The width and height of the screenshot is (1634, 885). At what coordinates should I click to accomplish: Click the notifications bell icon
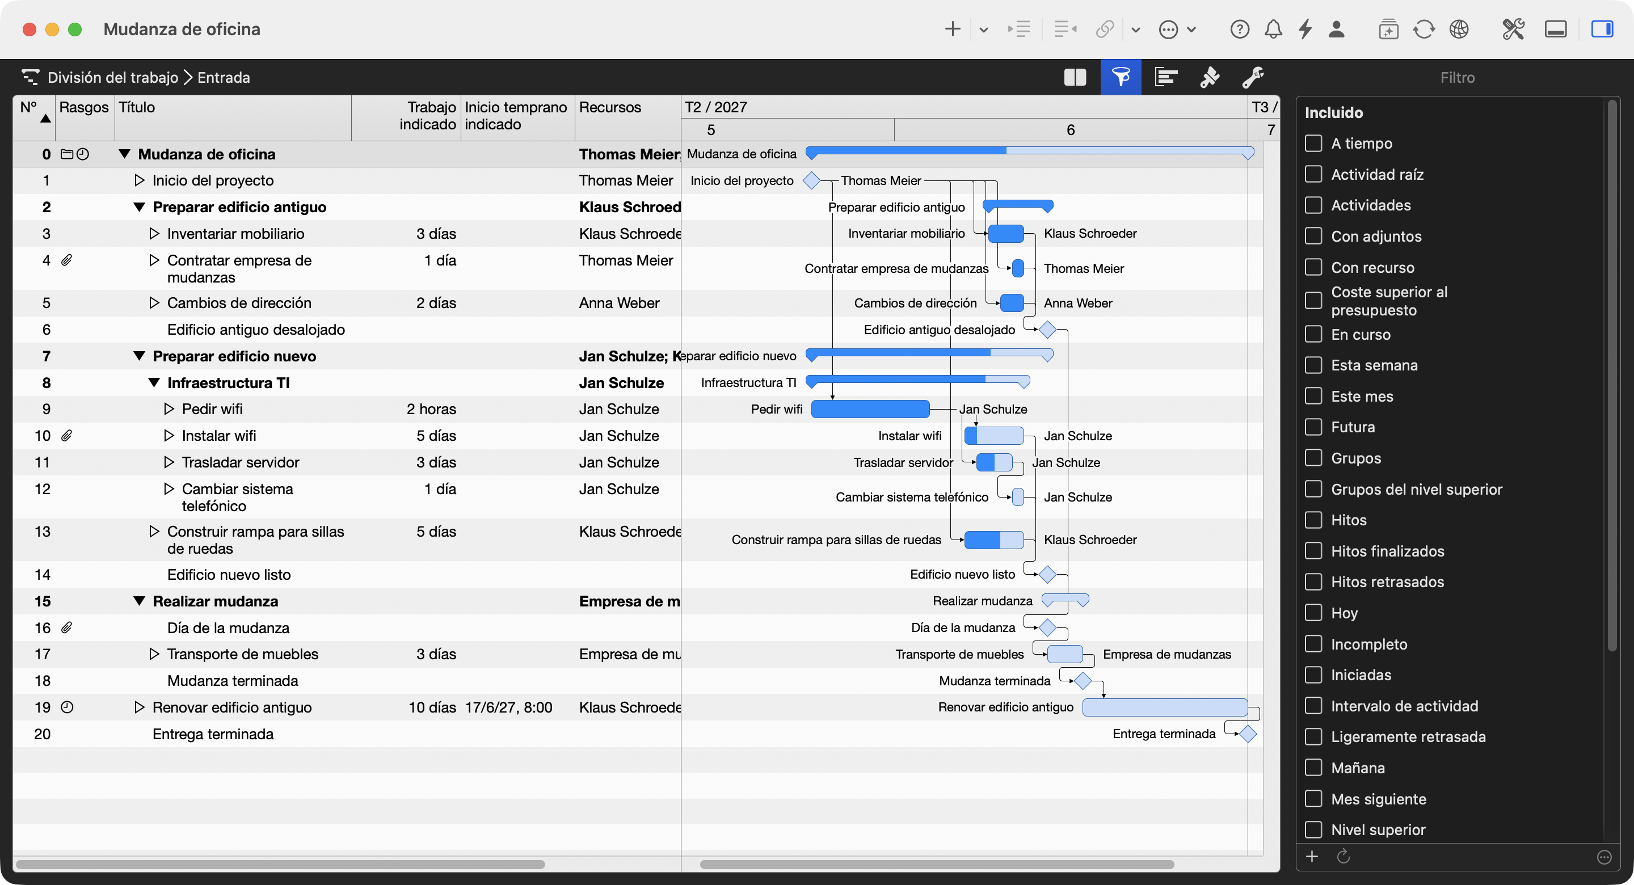click(1273, 29)
